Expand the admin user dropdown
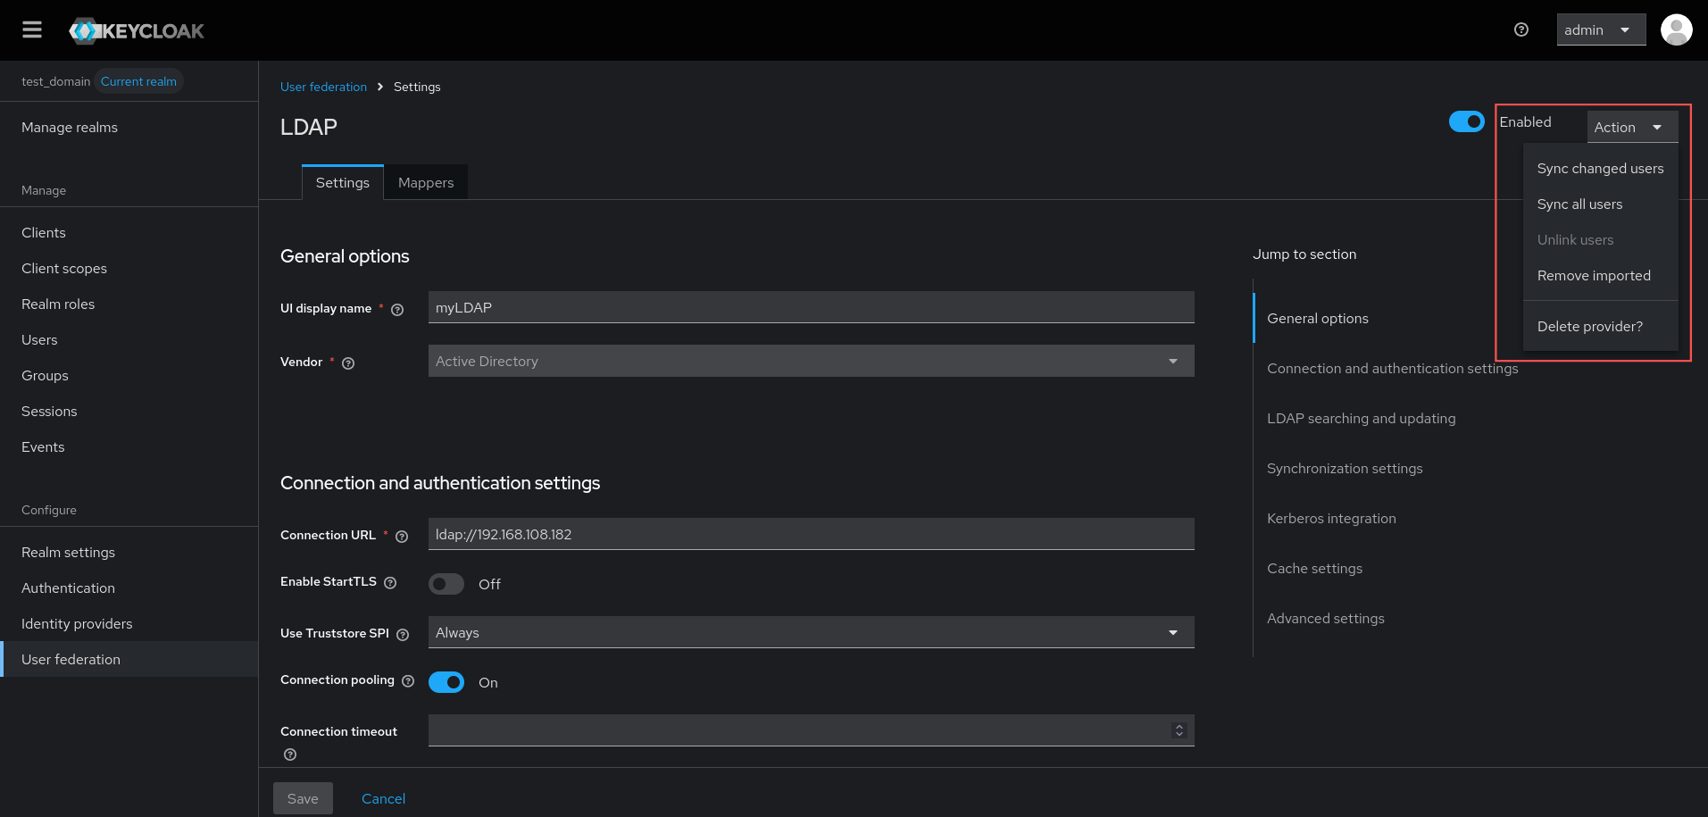1708x817 pixels. point(1600,30)
